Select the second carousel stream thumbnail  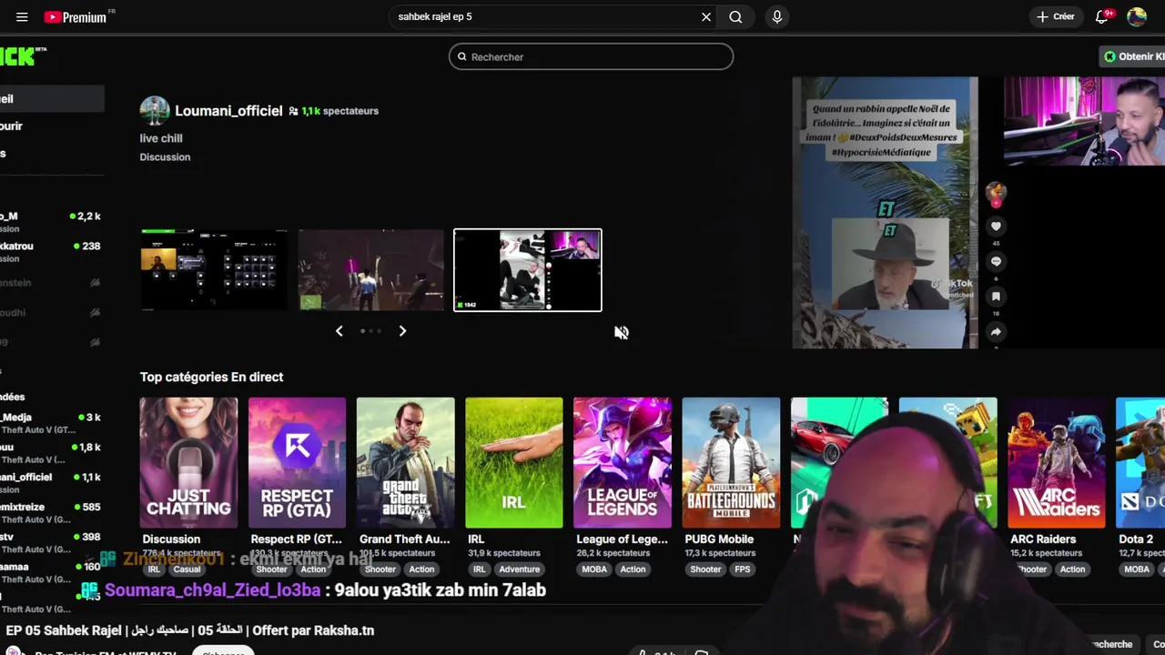click(x=371, y=270)
